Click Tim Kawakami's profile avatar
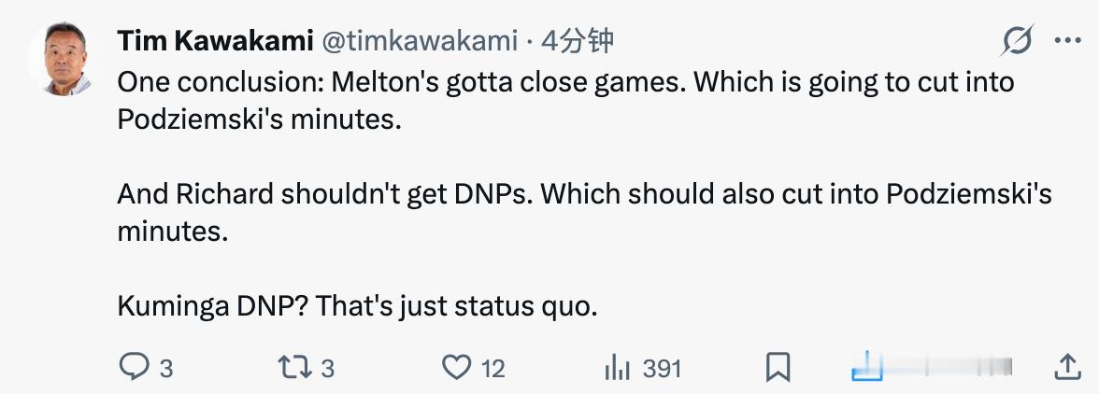Screen dimensions: 1099x394 pos(58,58)
